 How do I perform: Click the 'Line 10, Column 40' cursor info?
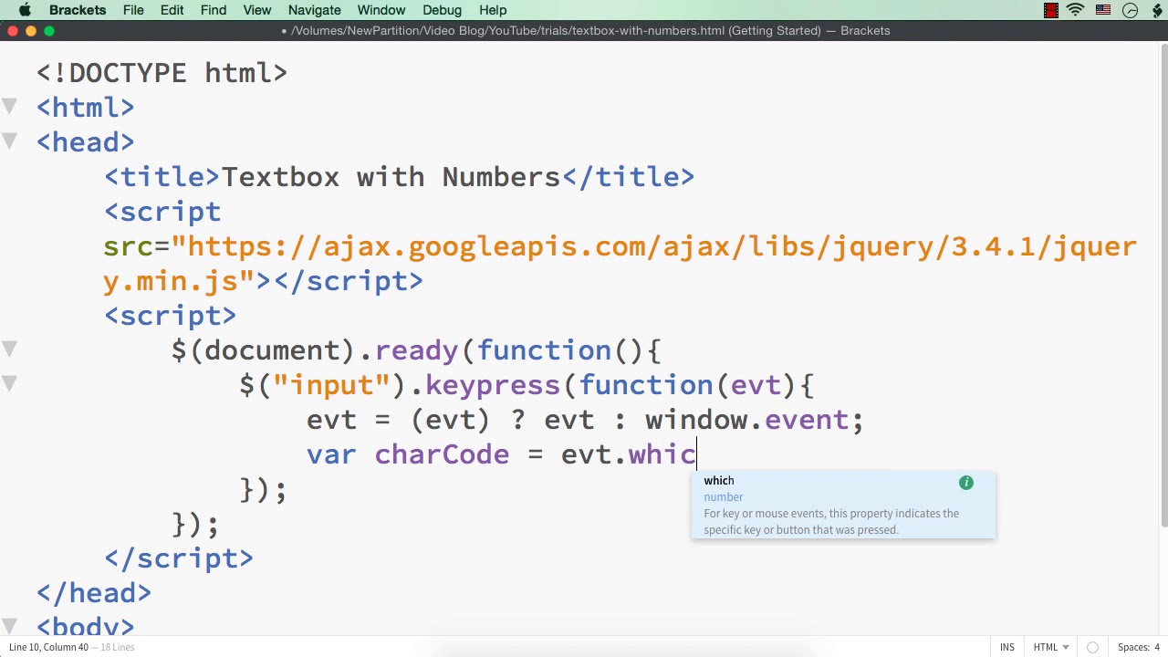tap(48, 648)
